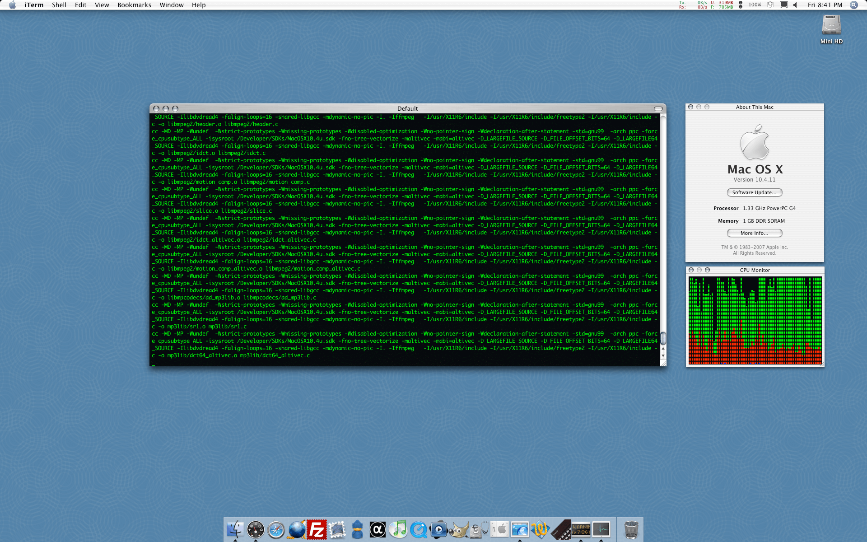867x542 pixels.
Task: Open Finder from the dock
Action: tap(235, 529)
